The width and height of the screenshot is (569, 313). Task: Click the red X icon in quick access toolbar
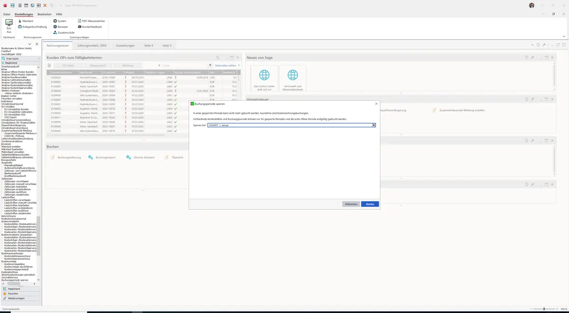click(45, 5)
